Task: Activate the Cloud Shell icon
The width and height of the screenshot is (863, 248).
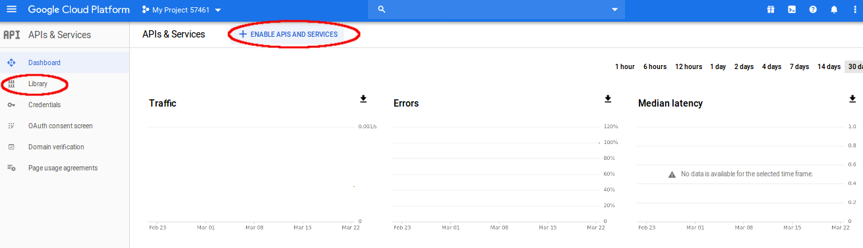Action: [x=792, y=10]
